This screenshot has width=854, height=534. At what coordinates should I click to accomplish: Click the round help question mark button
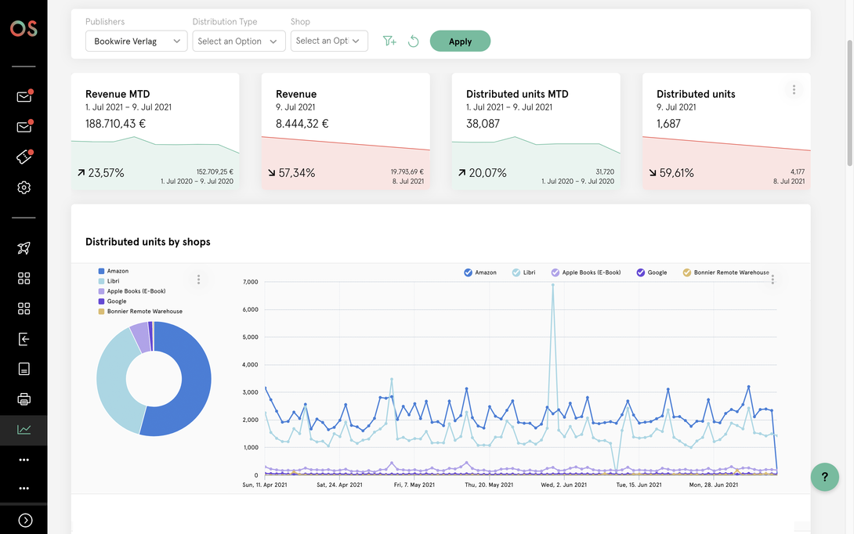click(x=824, y=477)
